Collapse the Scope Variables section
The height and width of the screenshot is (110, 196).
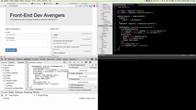point(70,73)
